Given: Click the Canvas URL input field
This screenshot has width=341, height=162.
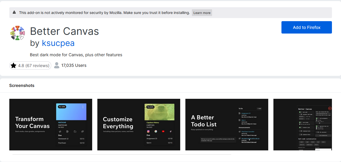Looking at the screenshot, I should [x=323, y=114].
